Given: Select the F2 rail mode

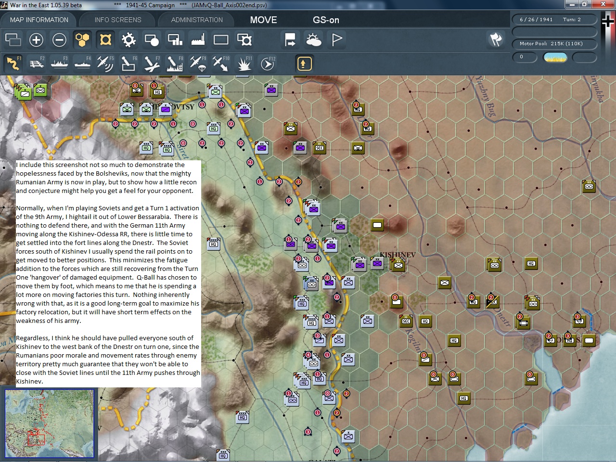Looking at the screenshot, I should pyautogui.click(x=36, y=63).
